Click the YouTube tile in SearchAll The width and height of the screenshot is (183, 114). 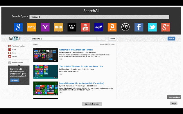tap(85, 27)
